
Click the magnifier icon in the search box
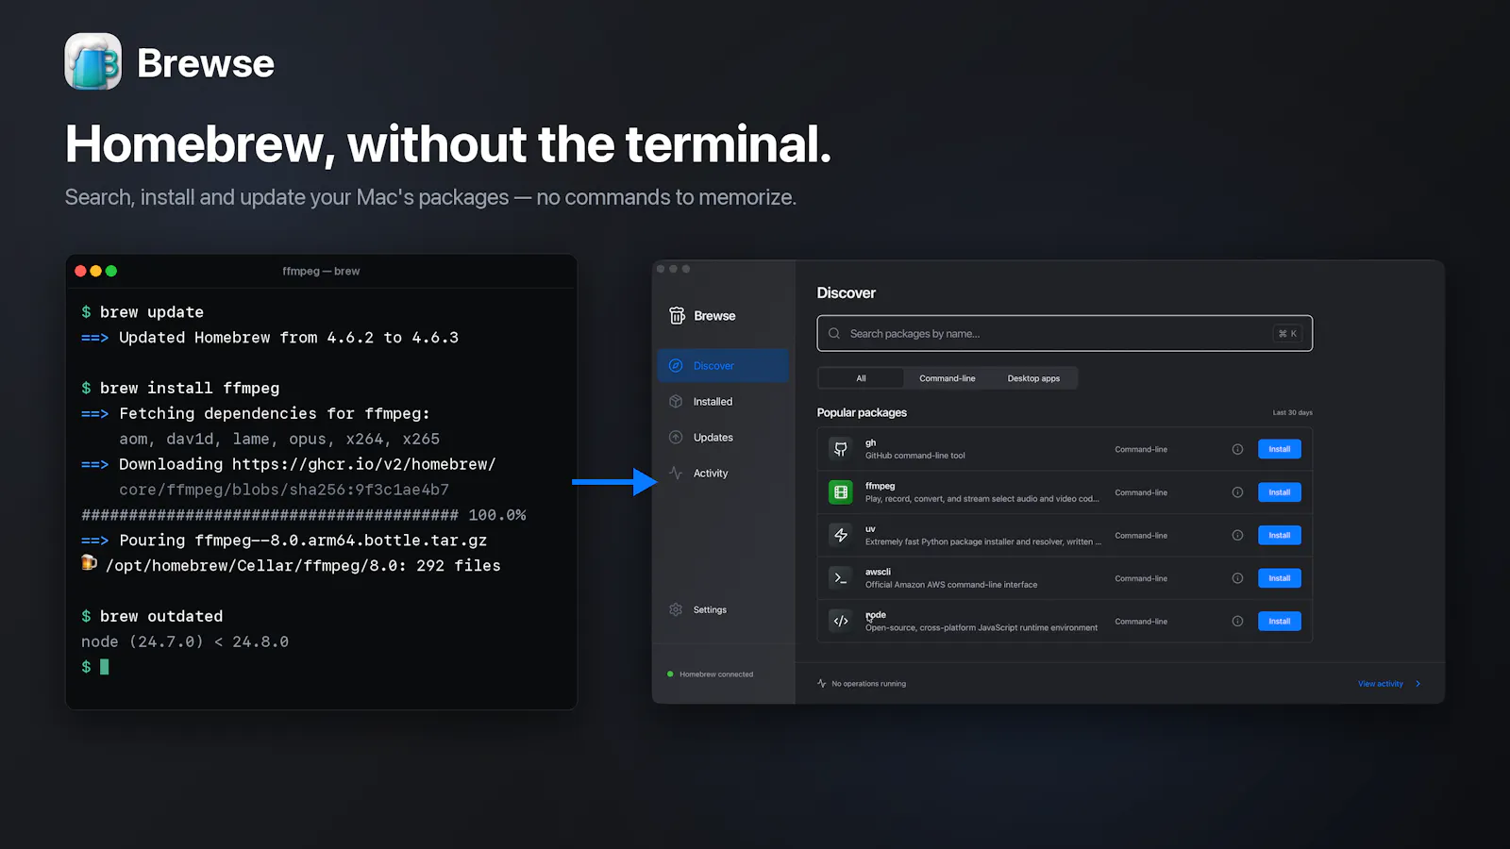(834, 333)
